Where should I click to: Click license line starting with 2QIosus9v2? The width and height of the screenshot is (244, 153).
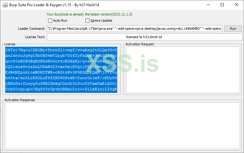[x=61, y=67]
